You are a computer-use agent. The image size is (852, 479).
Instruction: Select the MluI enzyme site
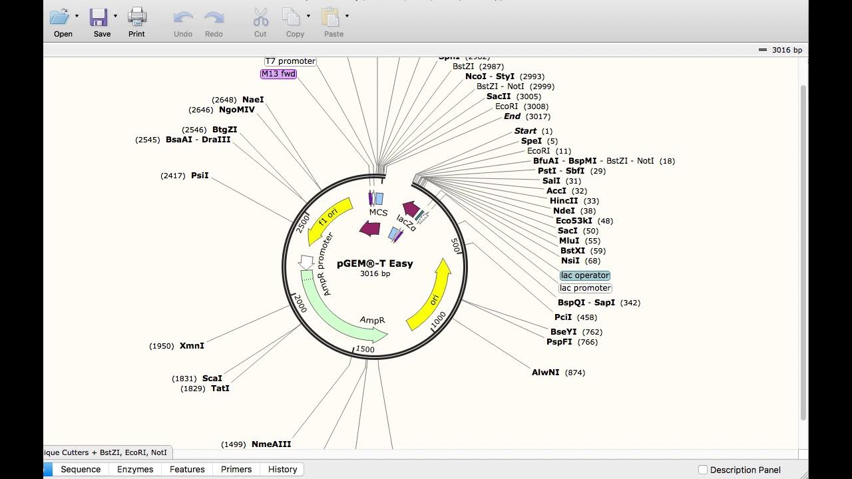pyautogui.click(x=569, y=241)
